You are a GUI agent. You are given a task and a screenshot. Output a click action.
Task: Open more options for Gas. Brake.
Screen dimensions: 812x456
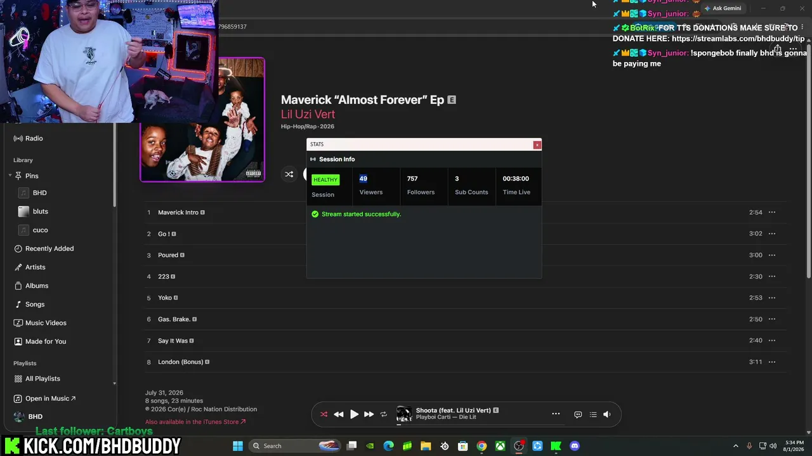point(772,319)
